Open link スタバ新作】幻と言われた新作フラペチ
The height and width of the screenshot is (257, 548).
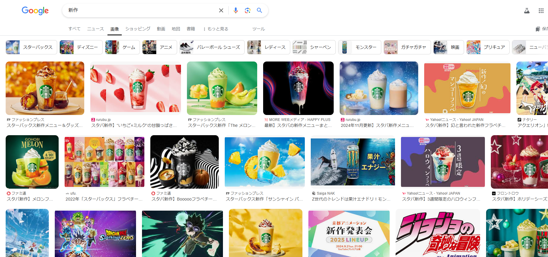tap(465, 125)
